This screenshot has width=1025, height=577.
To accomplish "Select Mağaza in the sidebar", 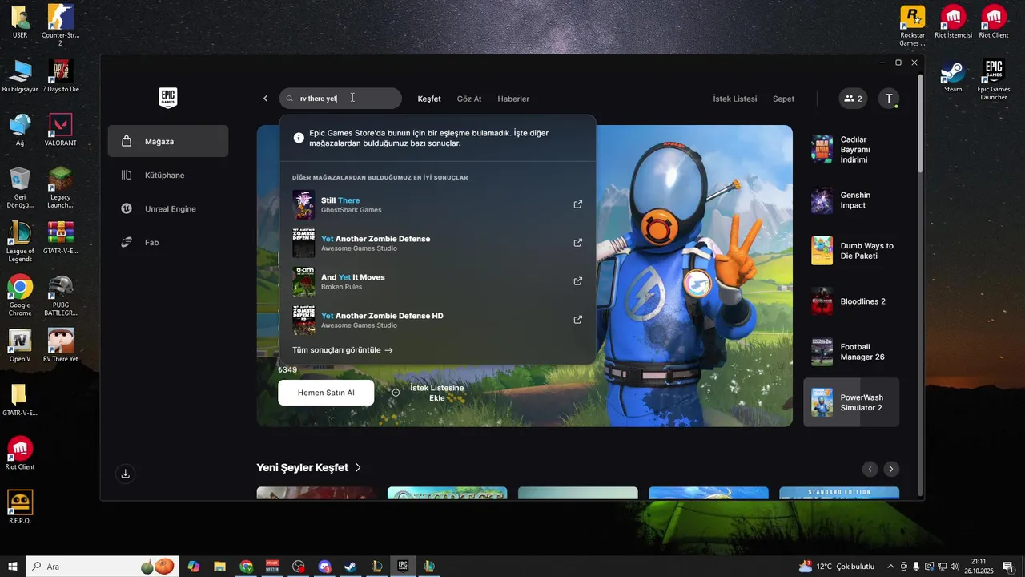I will [x=168, y=141].
